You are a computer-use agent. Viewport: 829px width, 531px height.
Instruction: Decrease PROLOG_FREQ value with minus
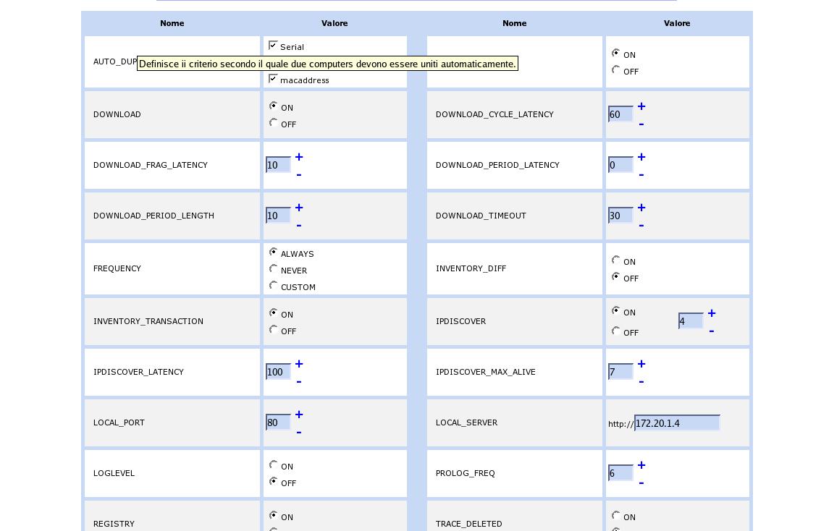[x=641, y=483]
